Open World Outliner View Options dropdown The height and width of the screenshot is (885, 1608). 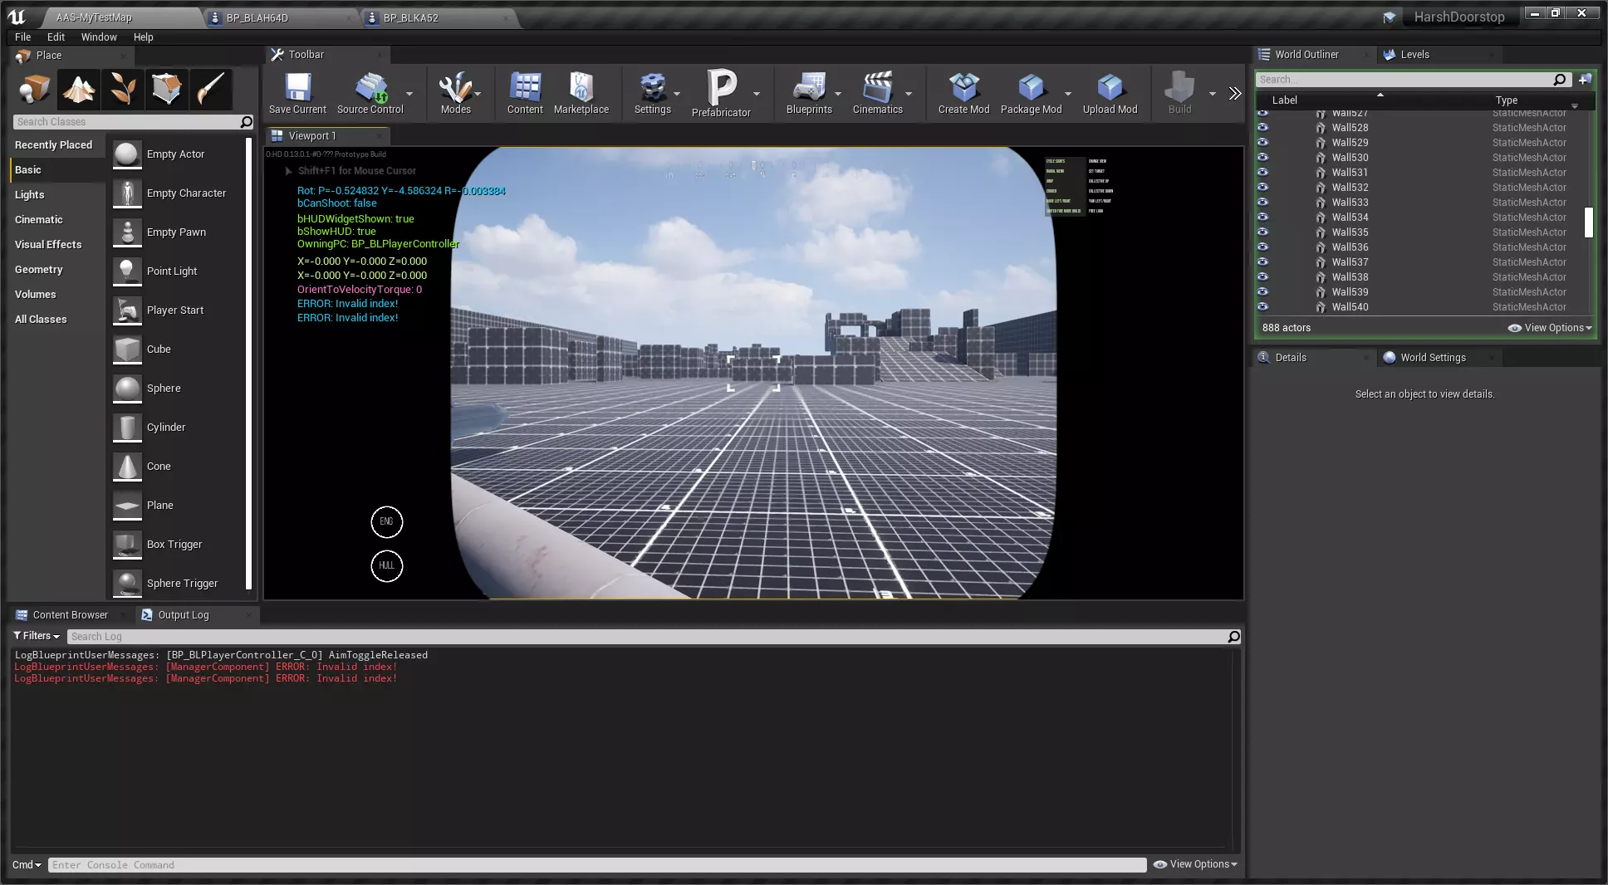(1550, 328)
